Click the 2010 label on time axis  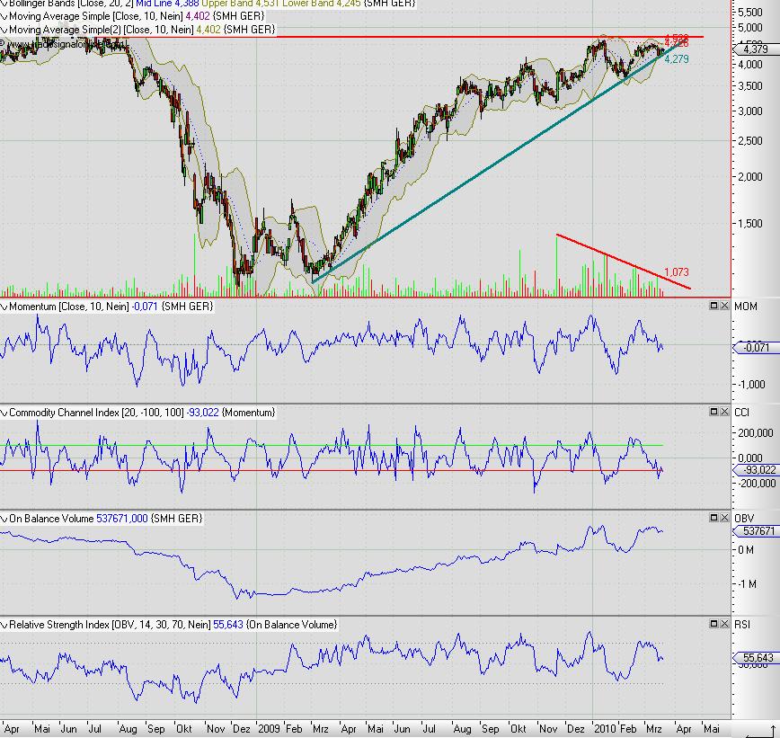click(x=605, y=726)
